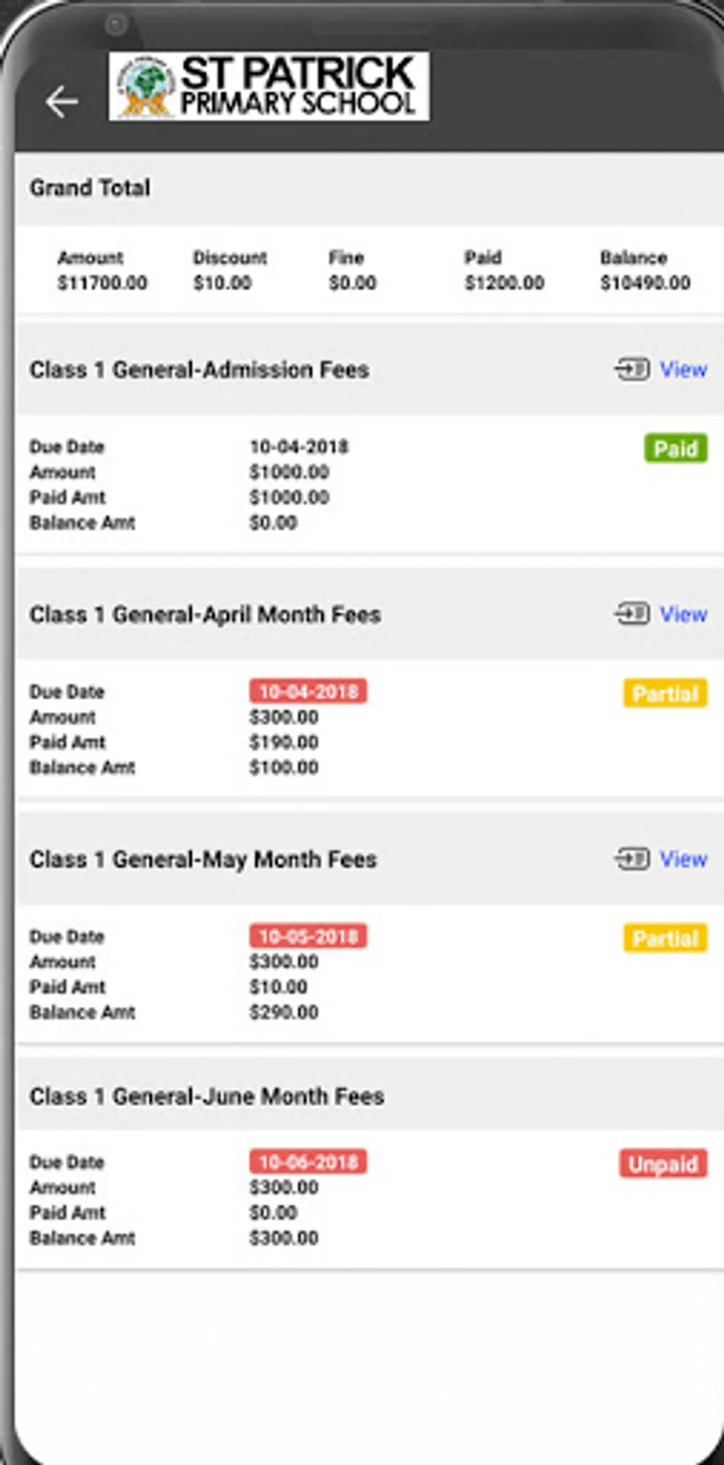Click Partial badge for May fees
This screenshot has width=724, height=1465.
pos(665,938)
